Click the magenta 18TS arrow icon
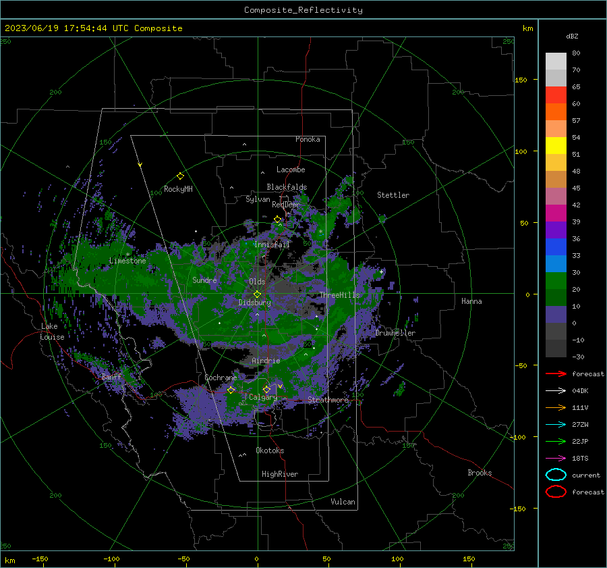This screenshot has height=568, width=607. coord(556,459)
